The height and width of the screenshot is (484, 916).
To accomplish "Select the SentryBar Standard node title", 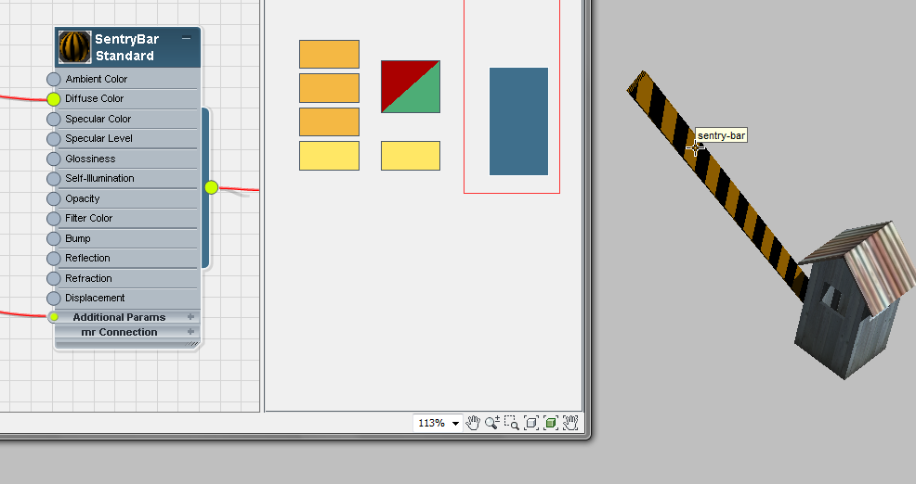I will point(126,47).
